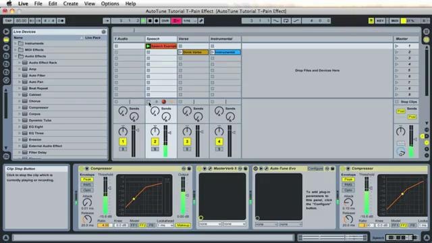
Task: Launch the blue Instrumental clip
Action: click(x=213, y=52)
